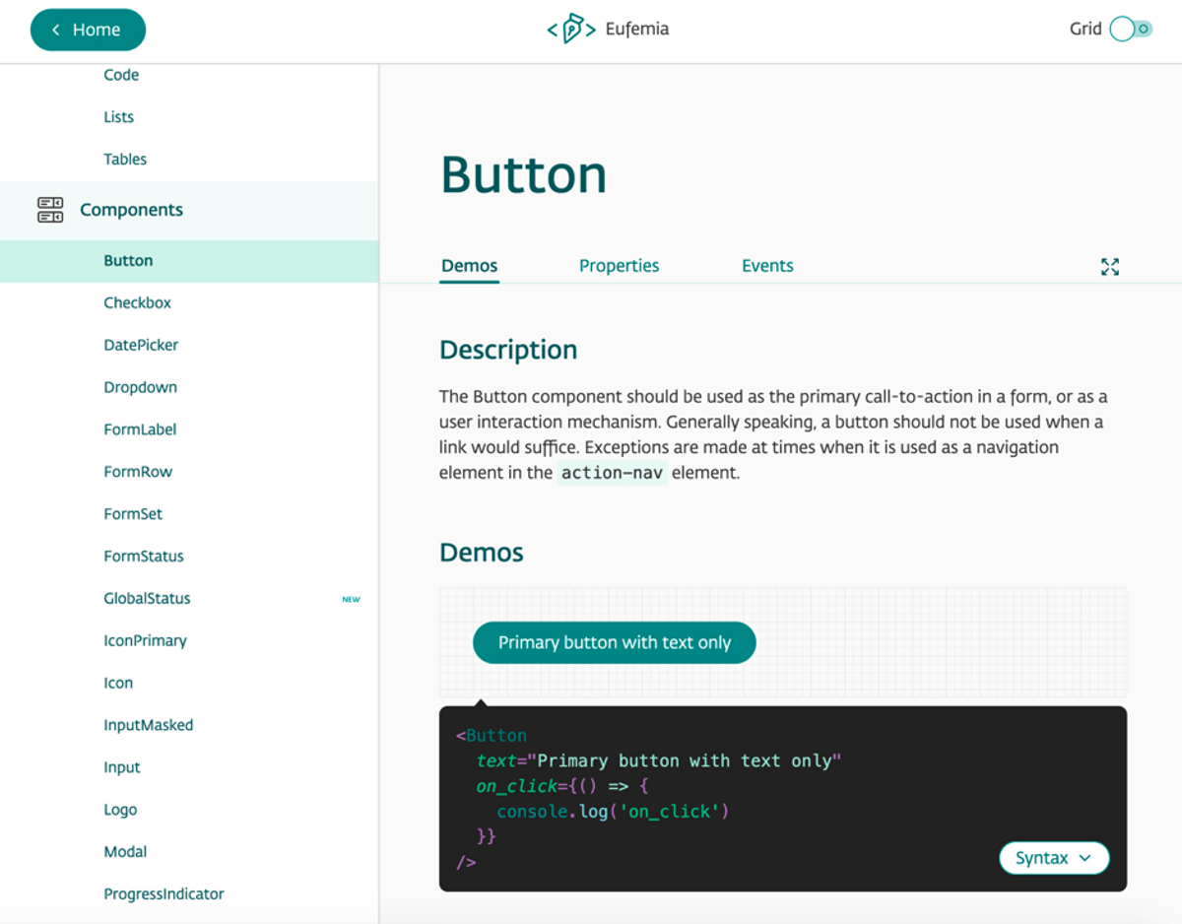This screenshot has width=1182, height=924.
Task: Select Components section in sidebar
Action: pos(189,210)
